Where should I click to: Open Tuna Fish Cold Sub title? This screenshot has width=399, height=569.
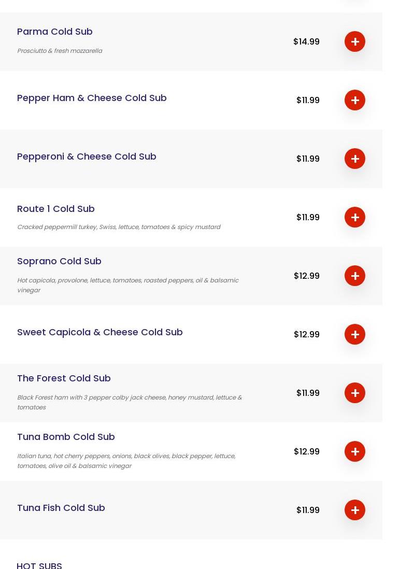pyautogui.click(x=61, y=508)
